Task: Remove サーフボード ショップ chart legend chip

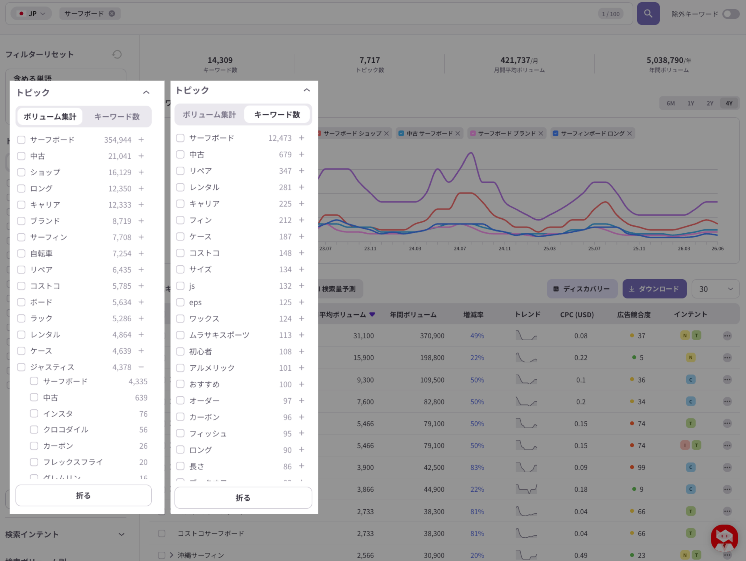Action: click(386, 133)
